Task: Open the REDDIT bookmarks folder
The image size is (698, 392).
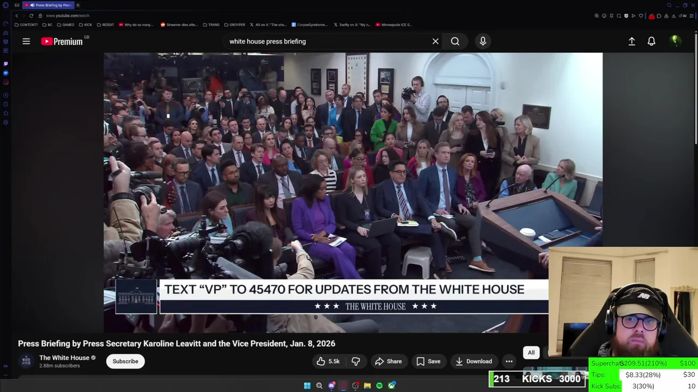Action: coord(105,24)
